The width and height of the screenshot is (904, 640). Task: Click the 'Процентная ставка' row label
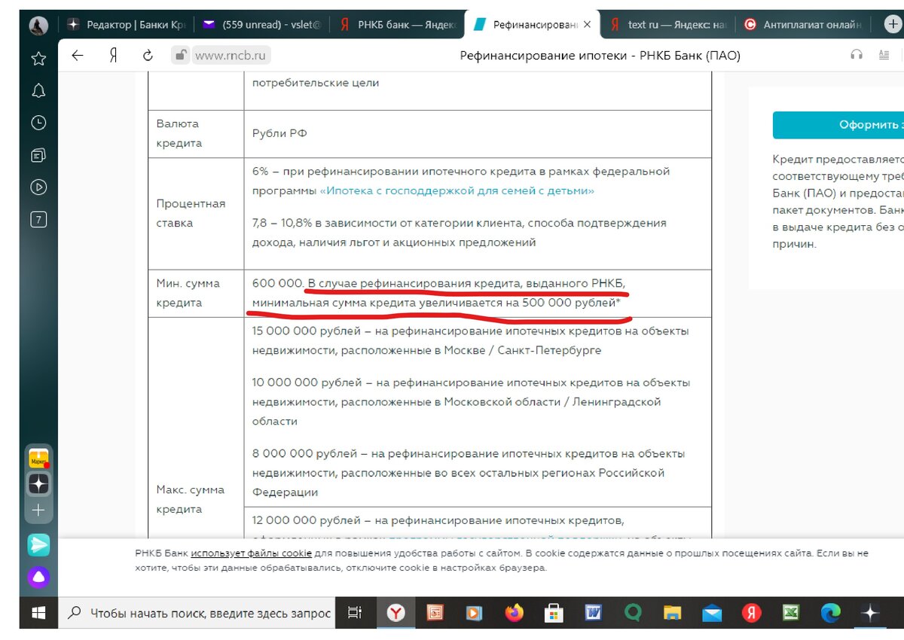coord(191,213)
